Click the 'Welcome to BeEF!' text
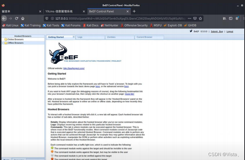The height and width of the screenshot is (160, 245). 57,79
